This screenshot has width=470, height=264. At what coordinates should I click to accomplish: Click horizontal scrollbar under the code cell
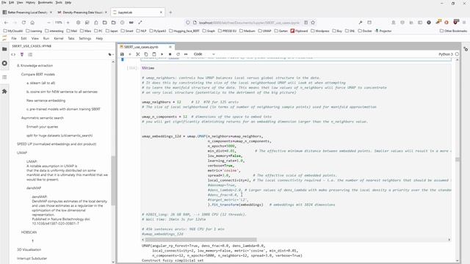pos(200,240)
